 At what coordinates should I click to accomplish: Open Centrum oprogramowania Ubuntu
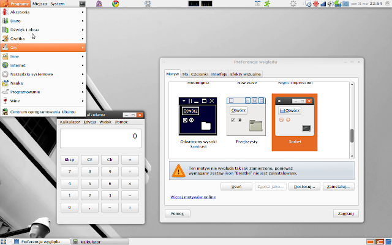pos(43,111)
